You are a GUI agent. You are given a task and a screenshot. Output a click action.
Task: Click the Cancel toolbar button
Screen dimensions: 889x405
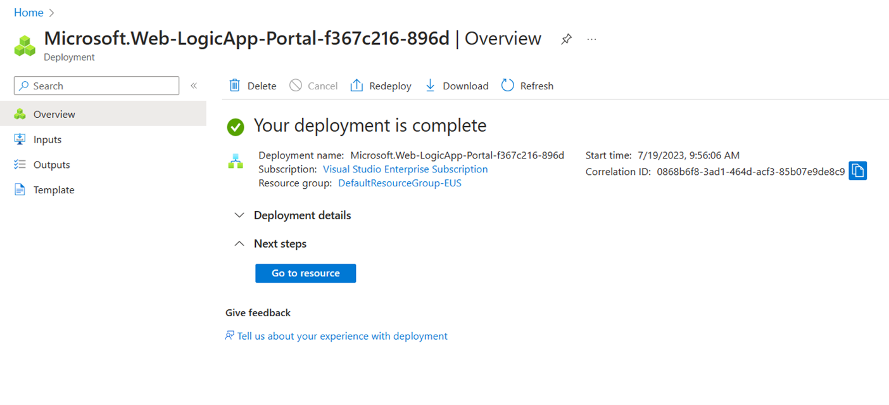pyautogui.click(x=313, y=86)
